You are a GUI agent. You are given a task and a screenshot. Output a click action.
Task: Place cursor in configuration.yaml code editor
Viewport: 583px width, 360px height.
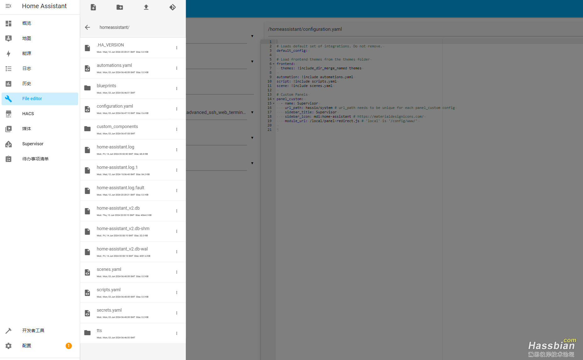(x=429, y=200)
